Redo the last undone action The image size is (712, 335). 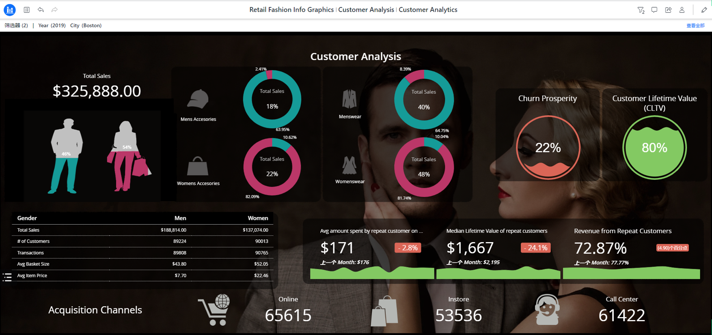[x=54, y=10]
